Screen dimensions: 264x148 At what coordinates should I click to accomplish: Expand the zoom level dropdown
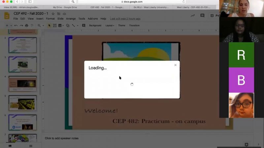coord(43,26)
